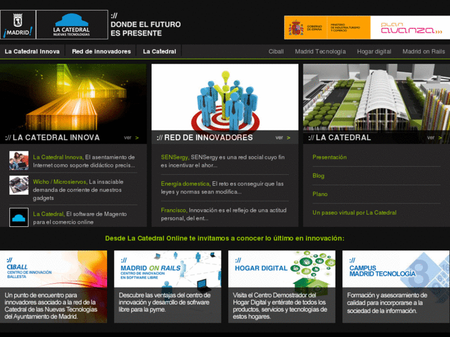Click the ¡Madrid! city logo
450x337 pixels.
18,25
